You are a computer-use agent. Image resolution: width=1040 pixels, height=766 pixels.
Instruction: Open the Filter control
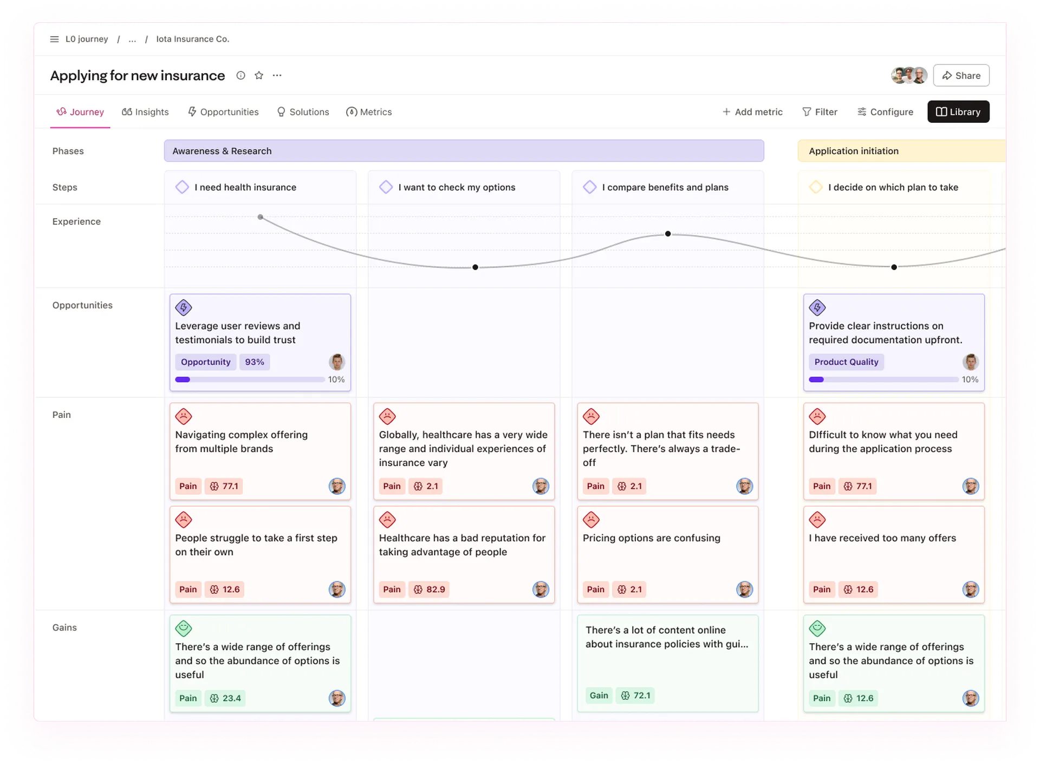820,112
